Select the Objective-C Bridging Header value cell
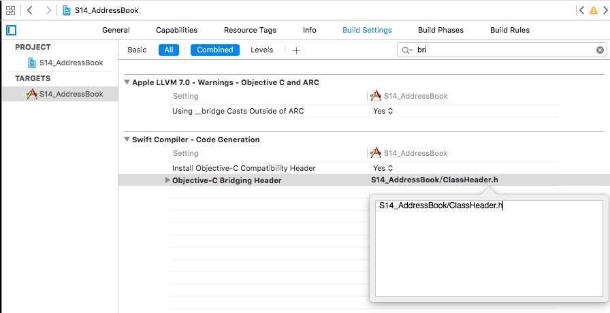Screen dimensions: 610x313 [x=434, y=180]
